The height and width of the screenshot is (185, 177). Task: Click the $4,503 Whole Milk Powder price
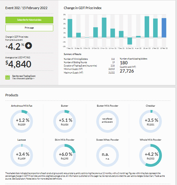[x=150, y=159]
